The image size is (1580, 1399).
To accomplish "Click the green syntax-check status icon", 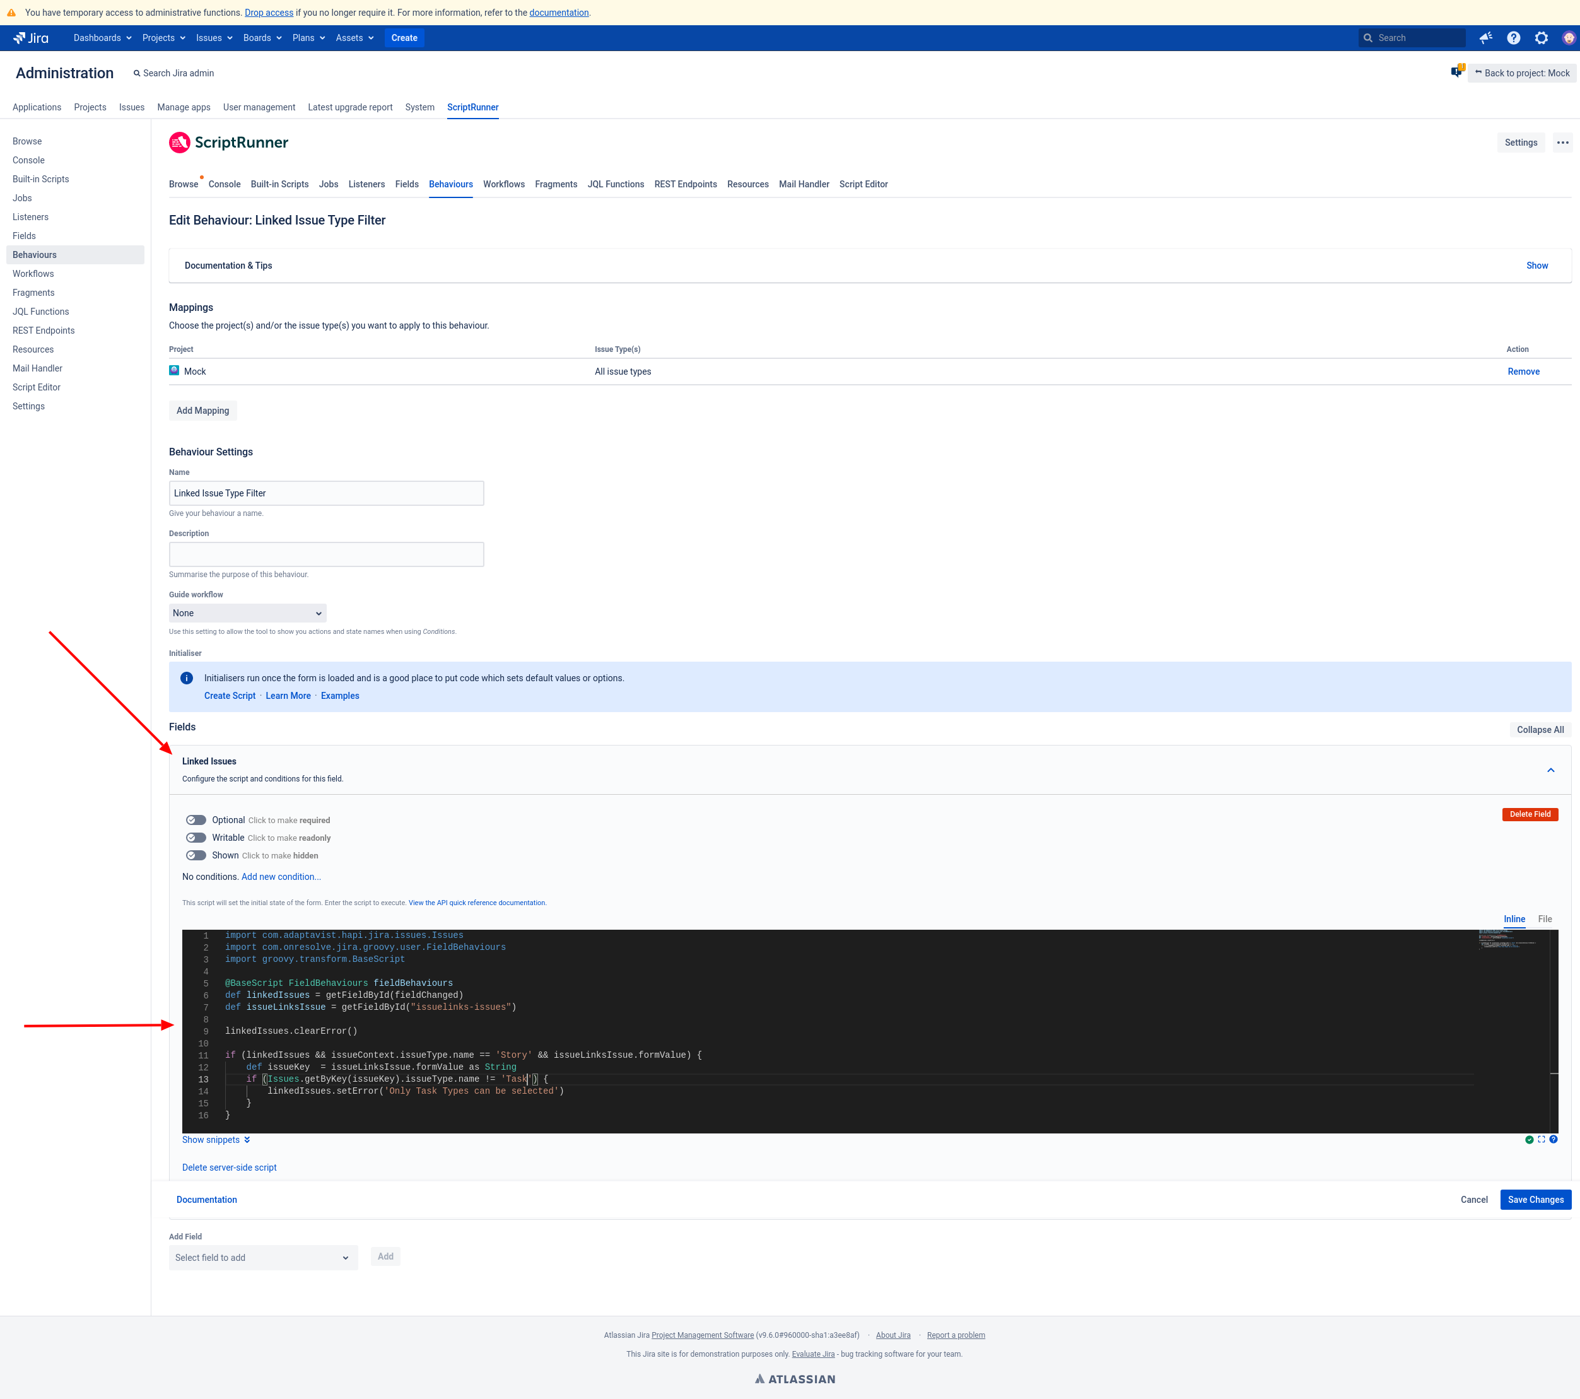I will coord(1528,1139).
